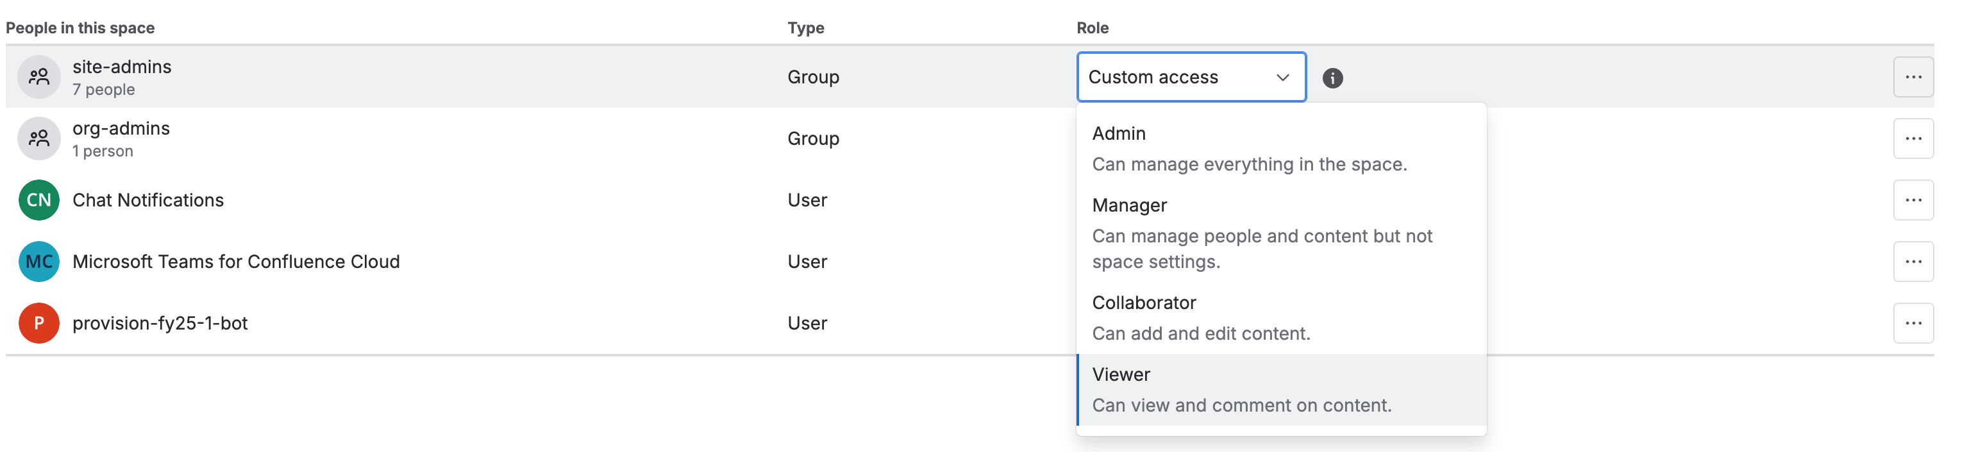Choose the Admin role option

(1281, 148)
